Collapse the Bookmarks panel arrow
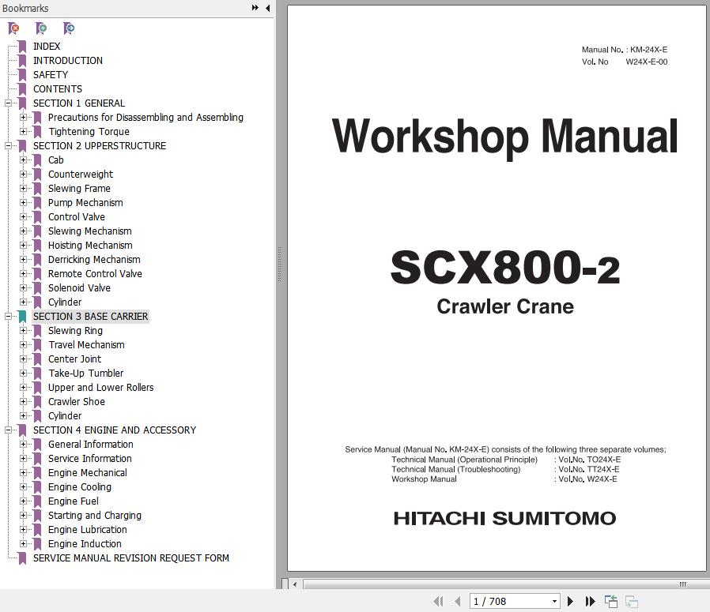The height and width of the screenshot is (612, 710). coord(267,8)
